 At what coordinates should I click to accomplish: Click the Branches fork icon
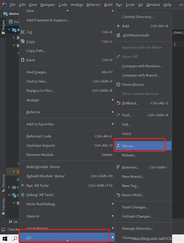[118, 167]
